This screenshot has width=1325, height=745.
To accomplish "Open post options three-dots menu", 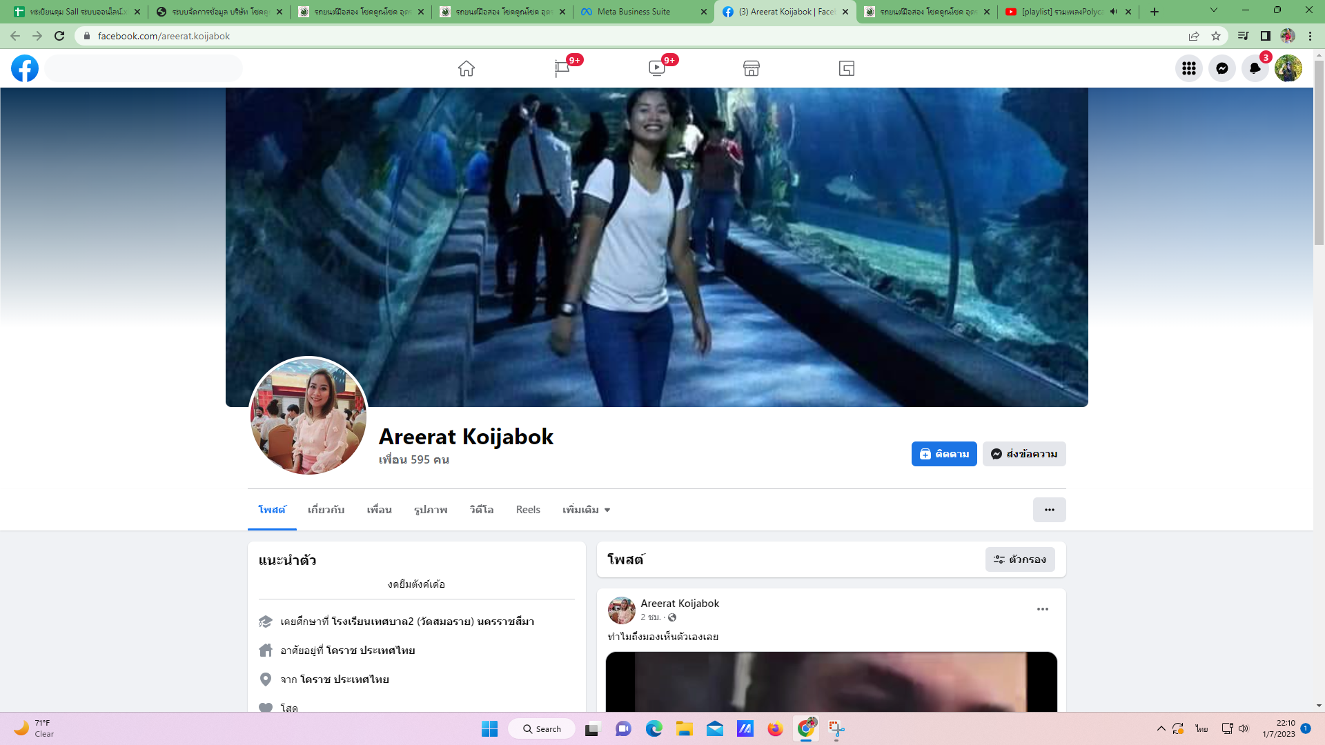I will (1042, 609).
